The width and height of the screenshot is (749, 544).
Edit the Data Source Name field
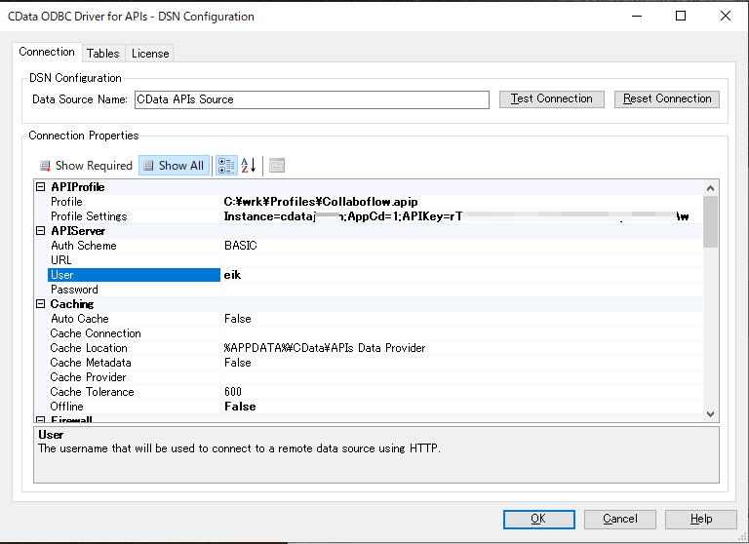312,99
